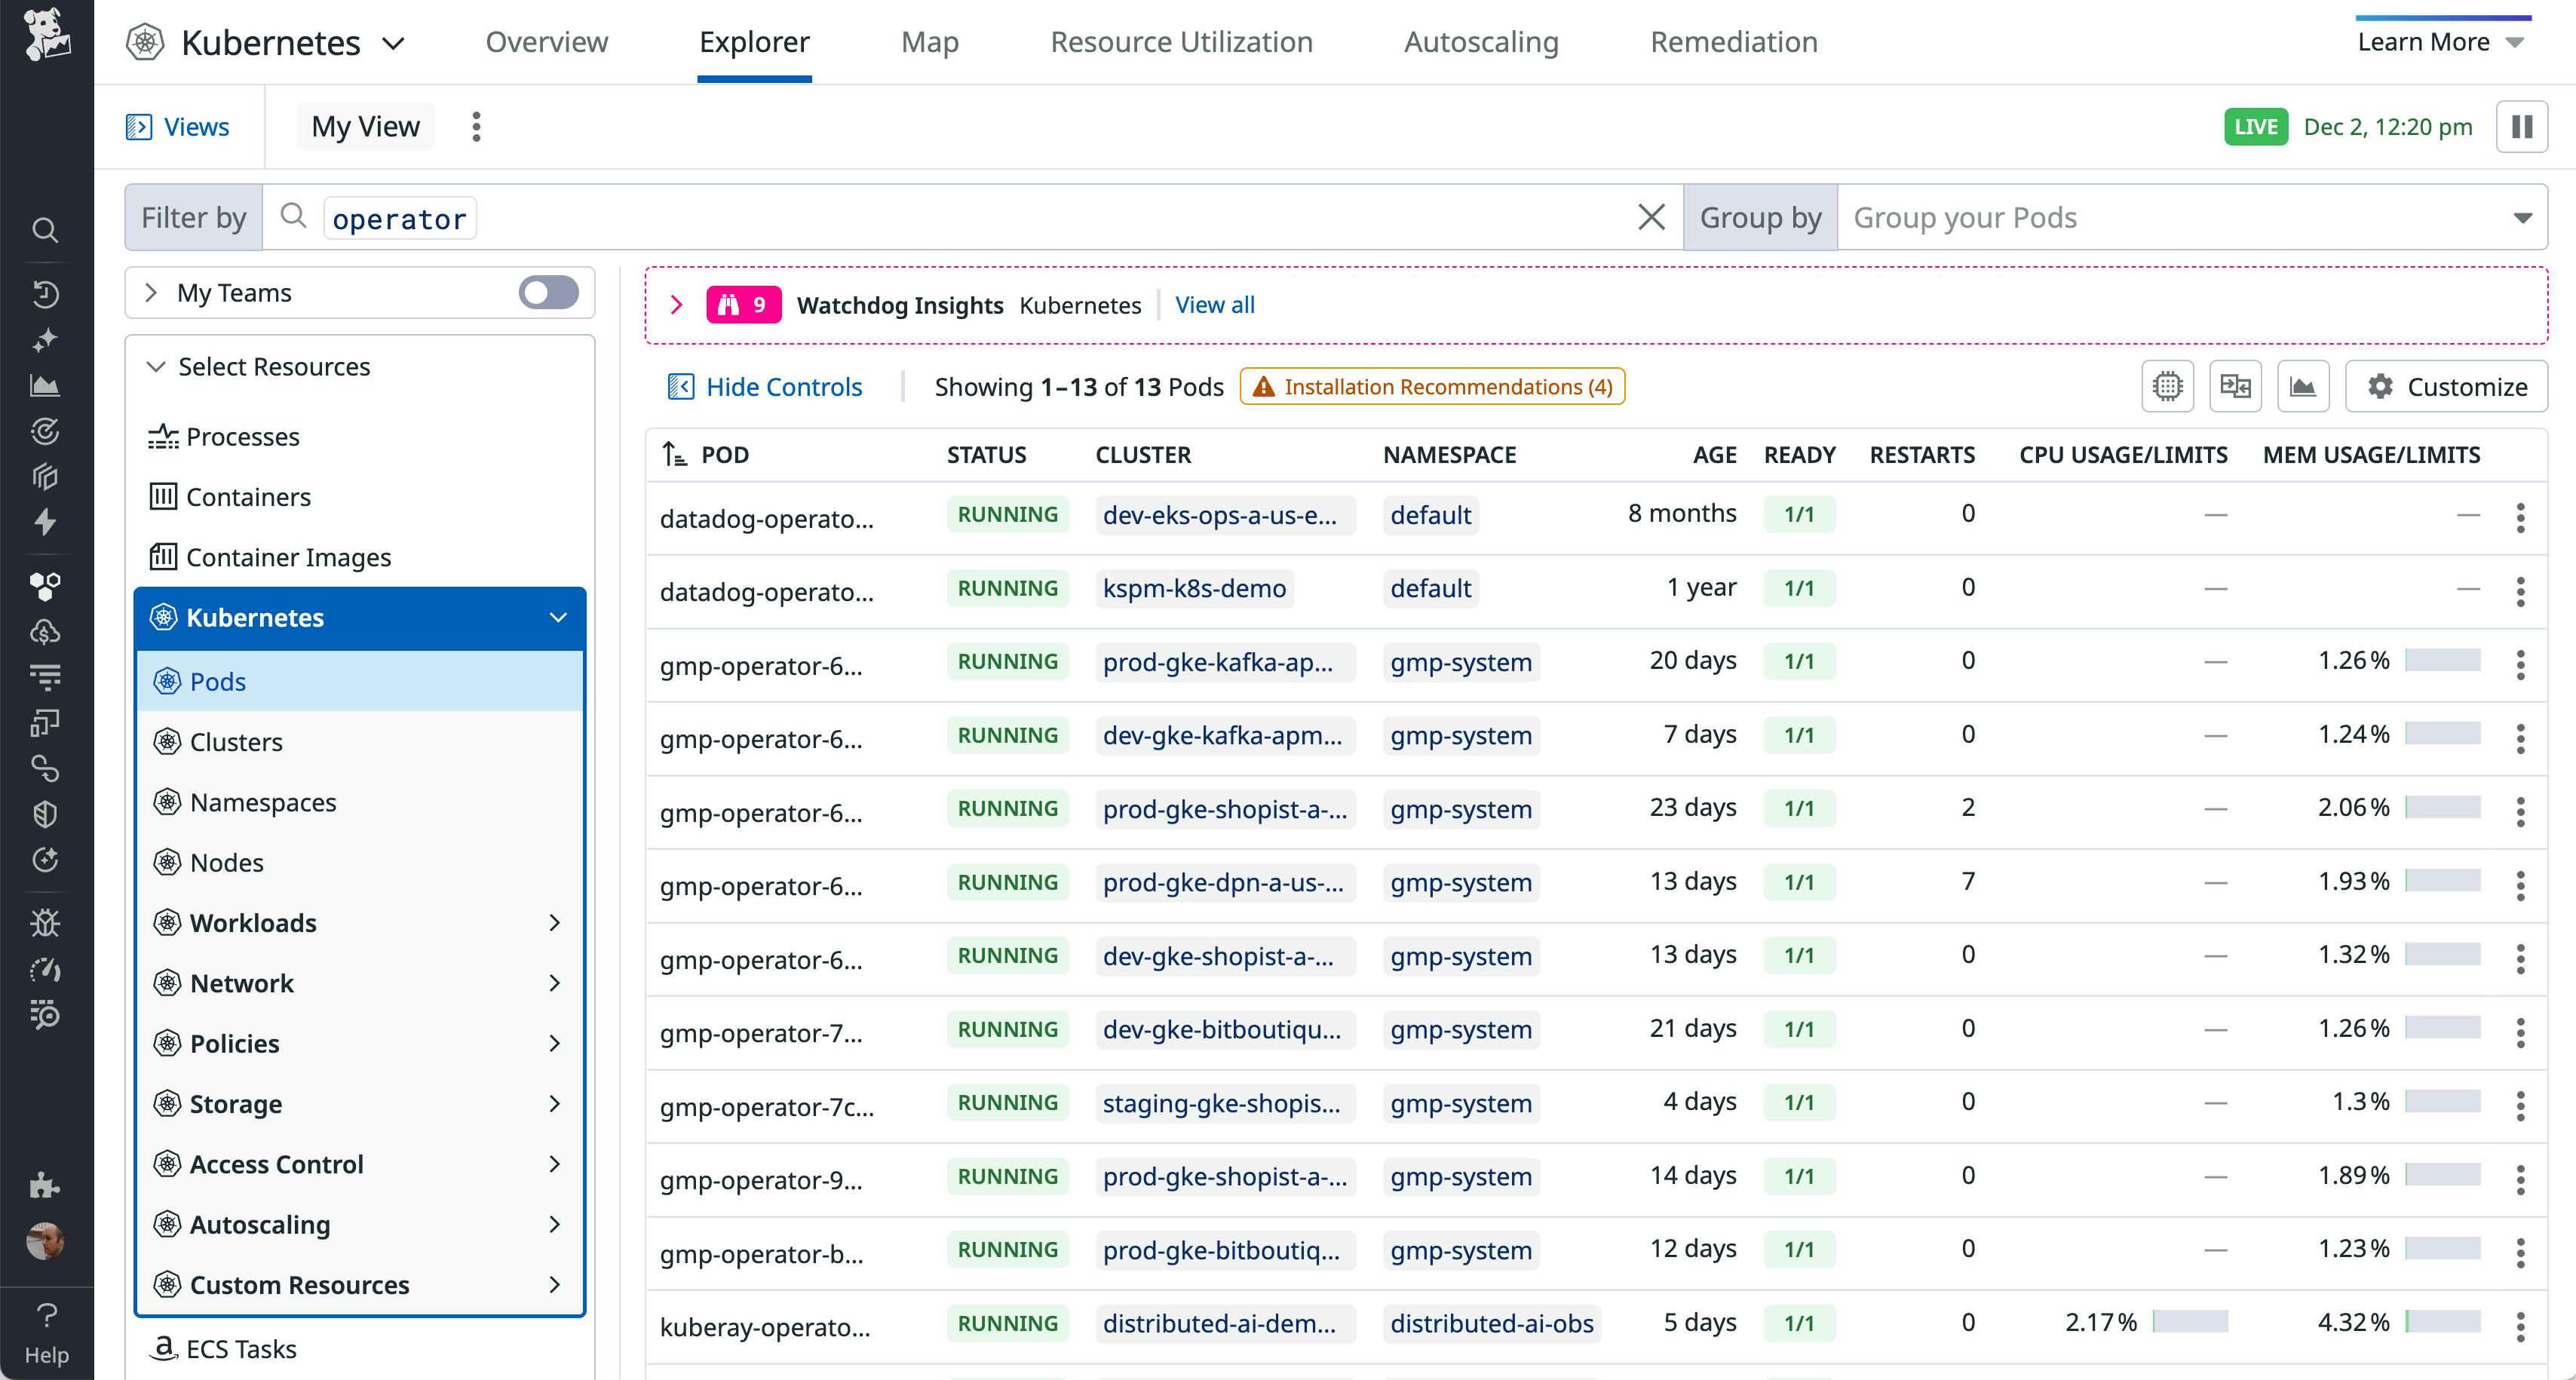Click View all Watchdog insights

[1214, 305]
